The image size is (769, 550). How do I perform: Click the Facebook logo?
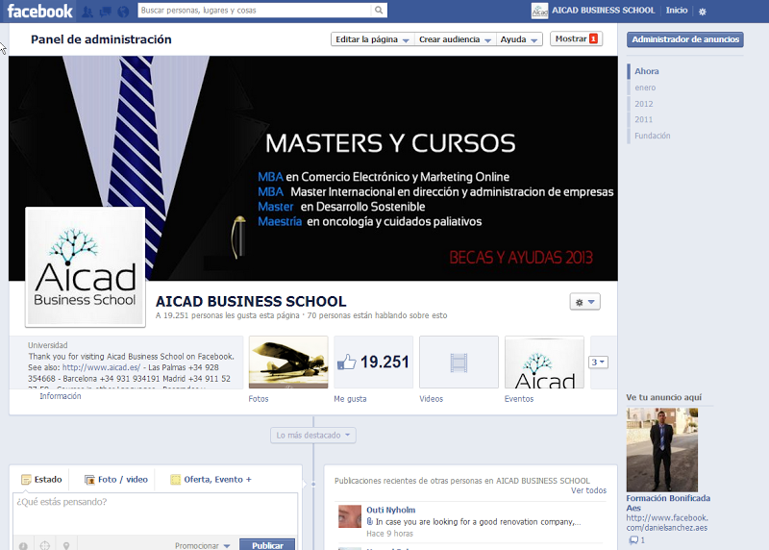(39, 11)
